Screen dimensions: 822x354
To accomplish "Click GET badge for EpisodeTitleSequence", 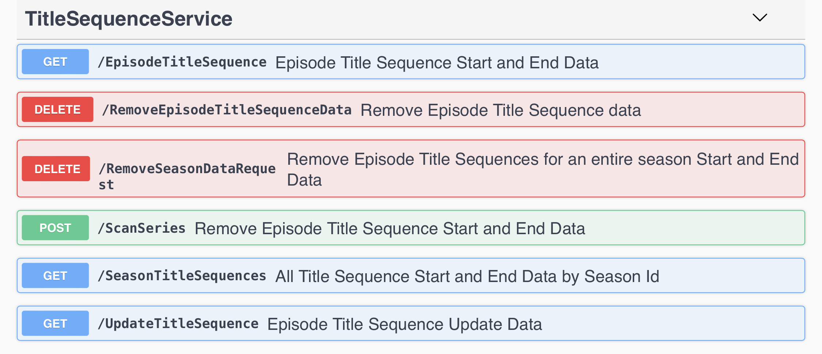I will [55, 62].
